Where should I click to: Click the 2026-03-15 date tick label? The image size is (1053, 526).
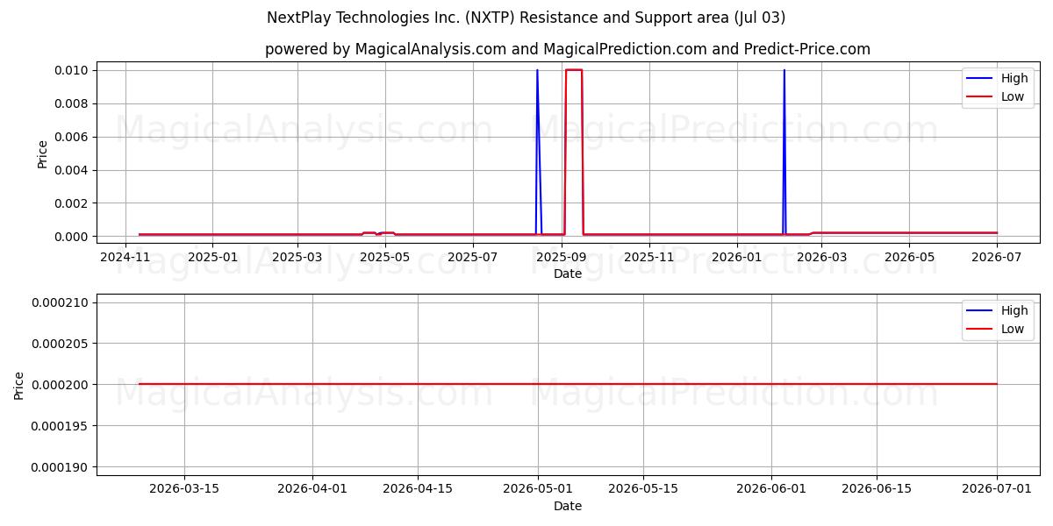click(x=184, y=489)
